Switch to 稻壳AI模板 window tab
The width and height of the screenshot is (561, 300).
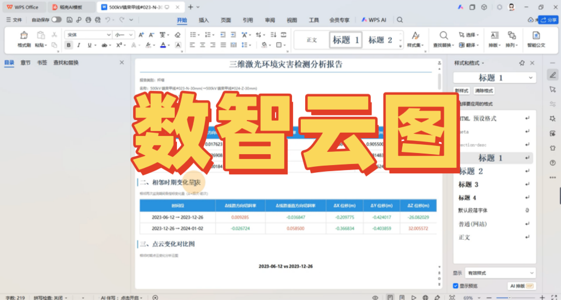(x=72, y=7)
